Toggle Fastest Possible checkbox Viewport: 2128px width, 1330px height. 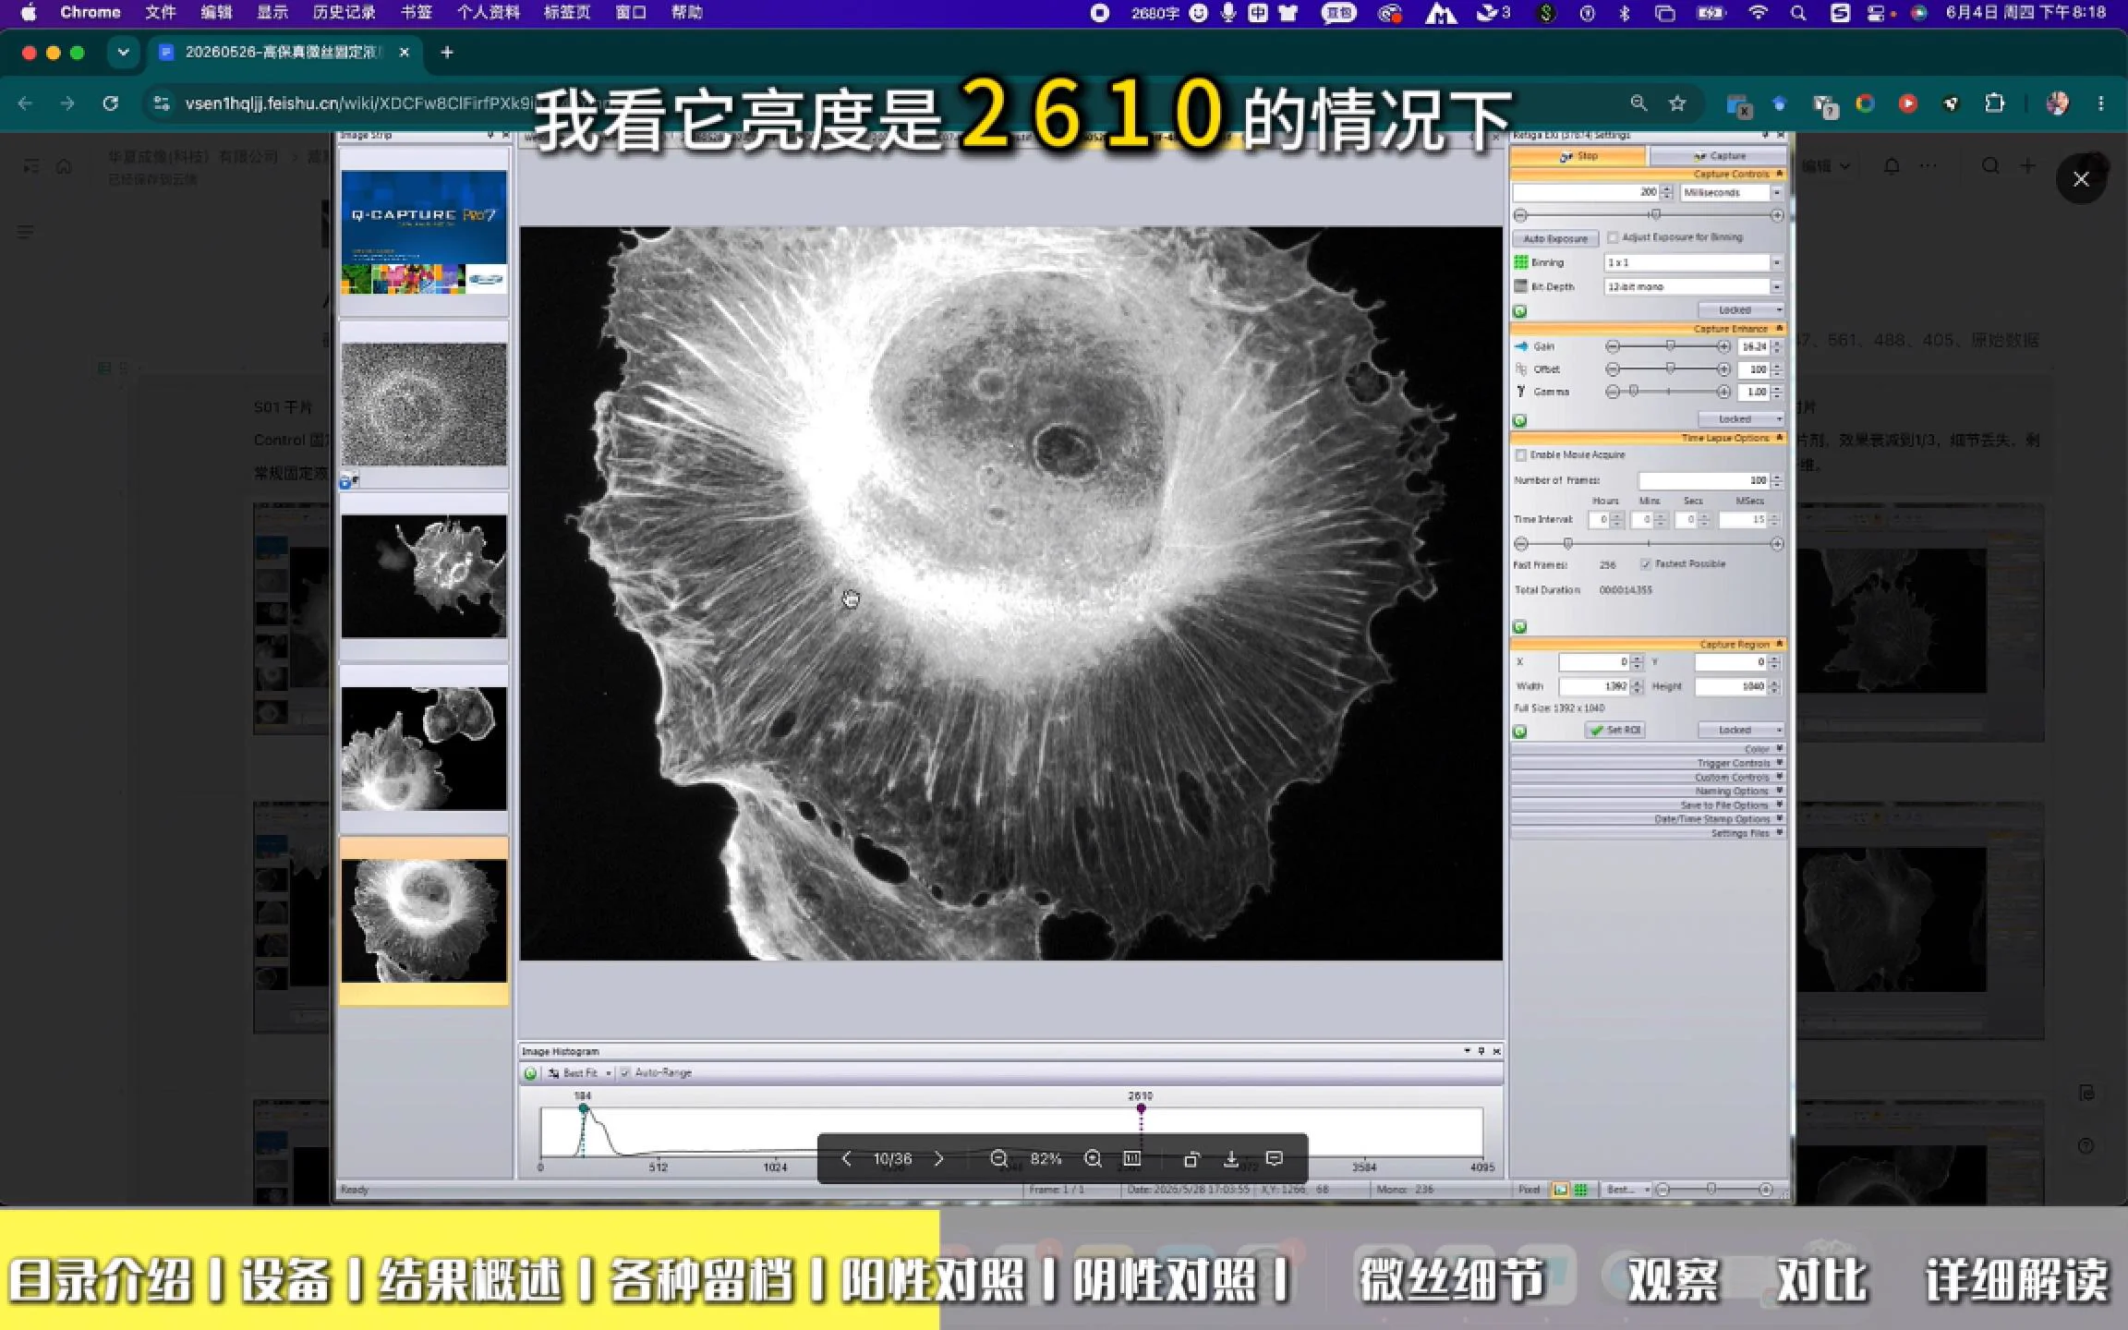1646,563
